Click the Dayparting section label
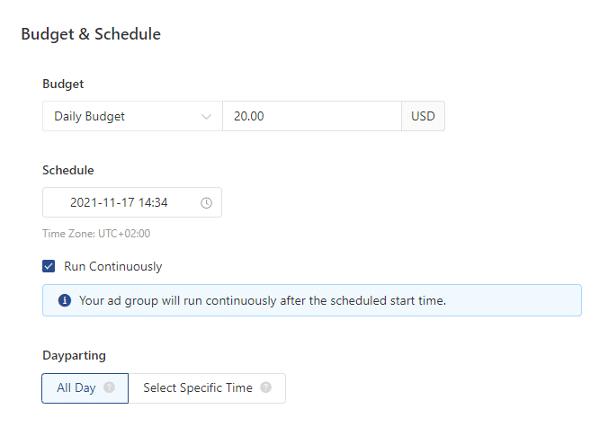This screenshot has height=427, width=599. [73, 355]
